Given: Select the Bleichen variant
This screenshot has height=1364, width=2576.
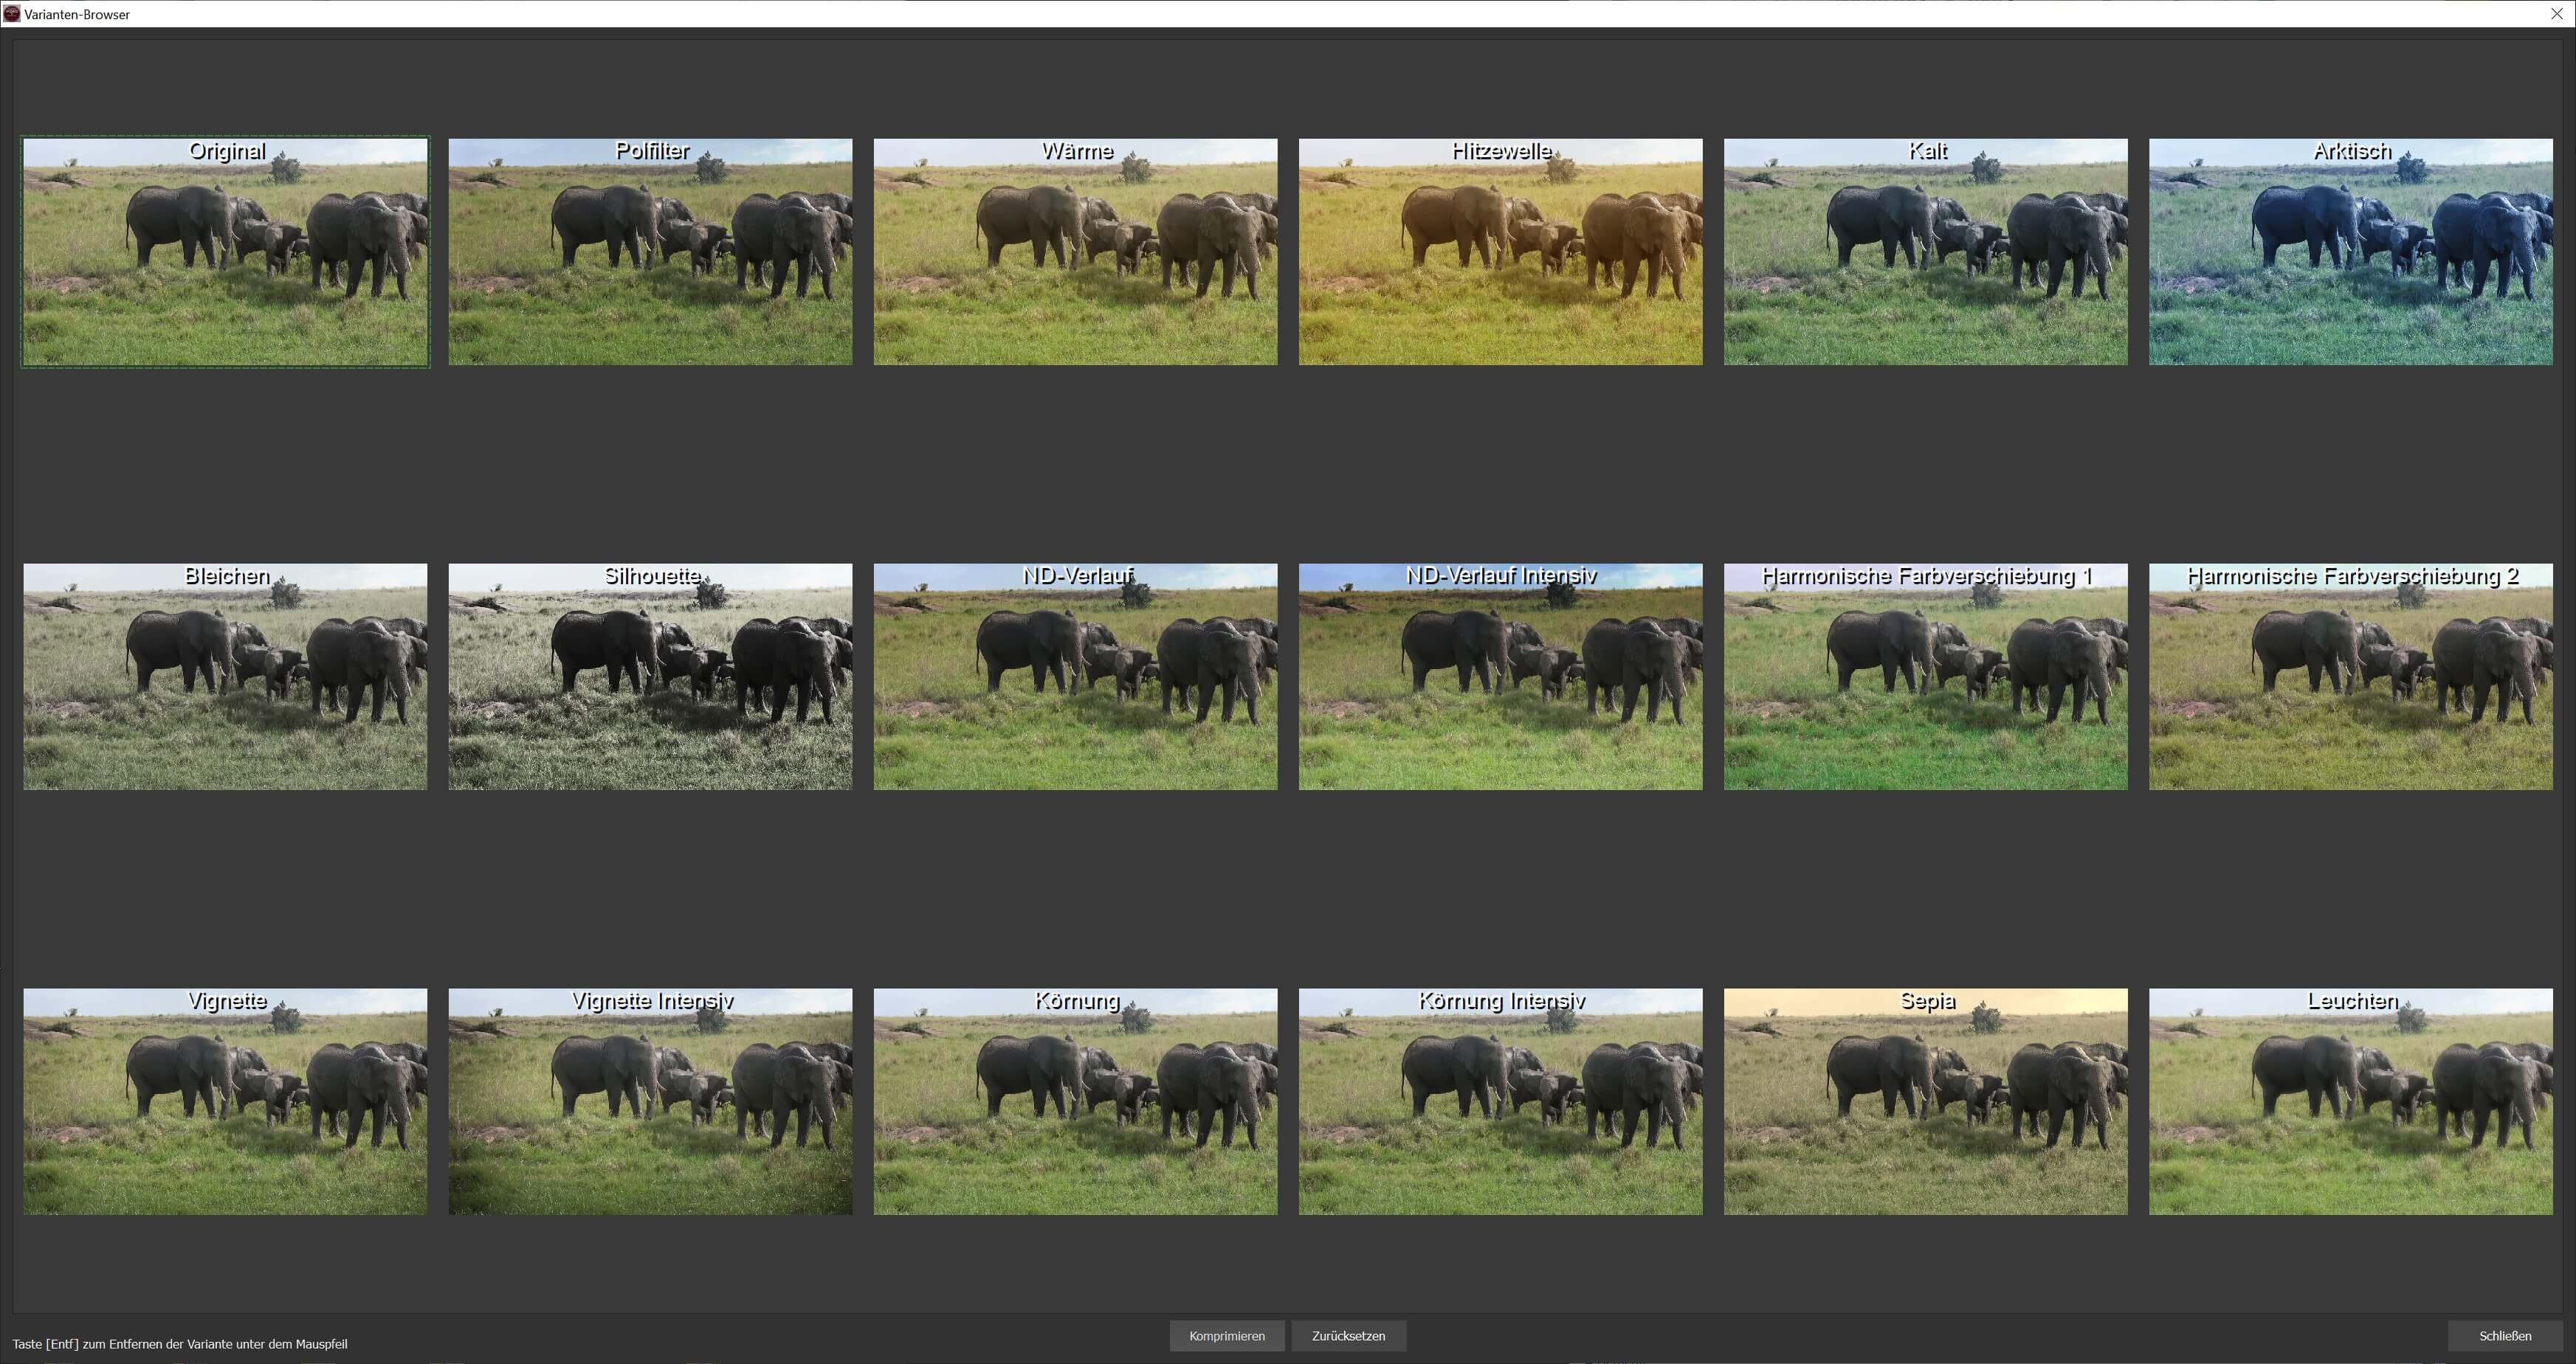Looking at the screenshot, I should click(x=225, y=676).
